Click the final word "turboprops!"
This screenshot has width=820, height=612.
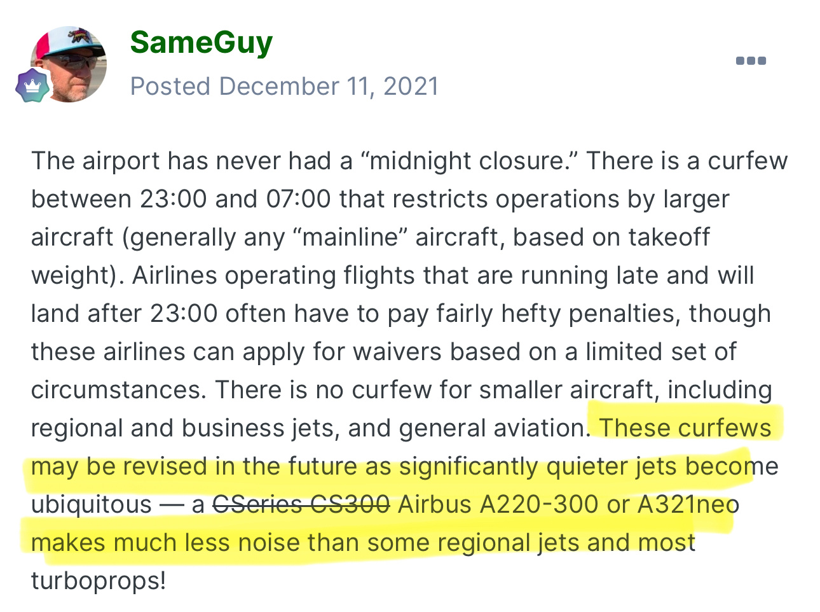click(99, 581)
